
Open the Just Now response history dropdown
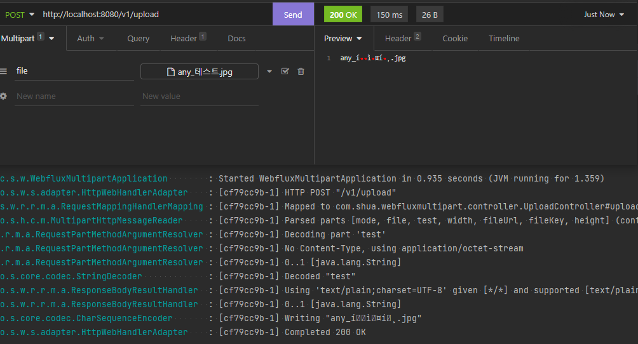(604, 14)
